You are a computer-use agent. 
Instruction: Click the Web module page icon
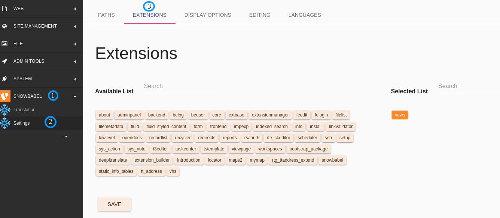pos(4,9)
